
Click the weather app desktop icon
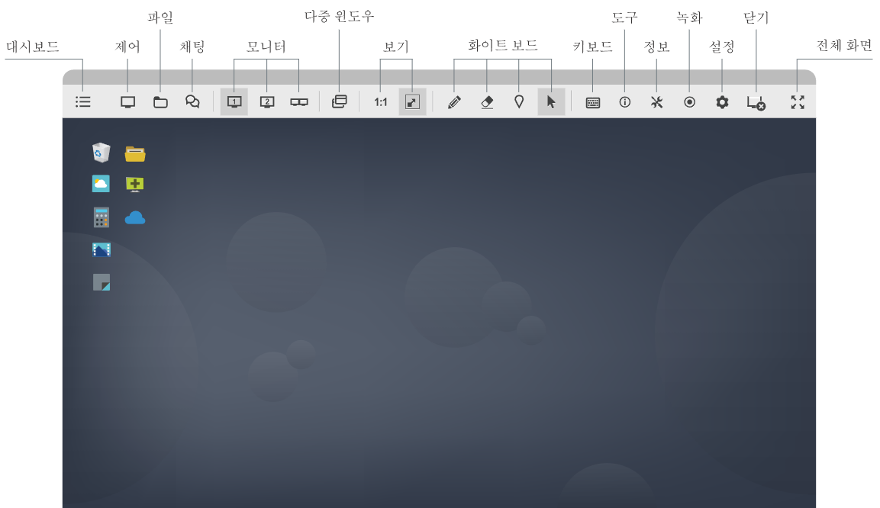point(101,183)
